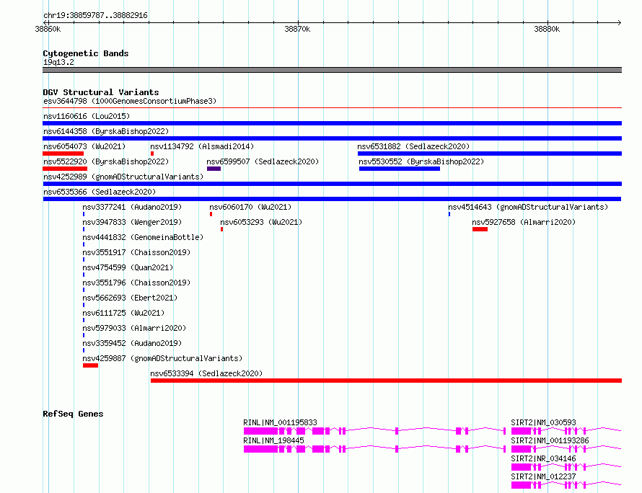Click the 38880k ruler position label
This screenshot has width=642, height=493.
click(x=547, y=29)
